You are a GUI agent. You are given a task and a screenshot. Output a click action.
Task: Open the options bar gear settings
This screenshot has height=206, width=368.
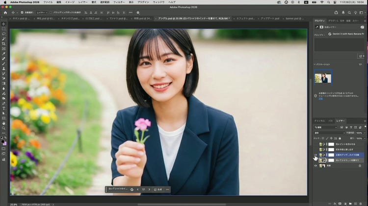tap(138, 12)
